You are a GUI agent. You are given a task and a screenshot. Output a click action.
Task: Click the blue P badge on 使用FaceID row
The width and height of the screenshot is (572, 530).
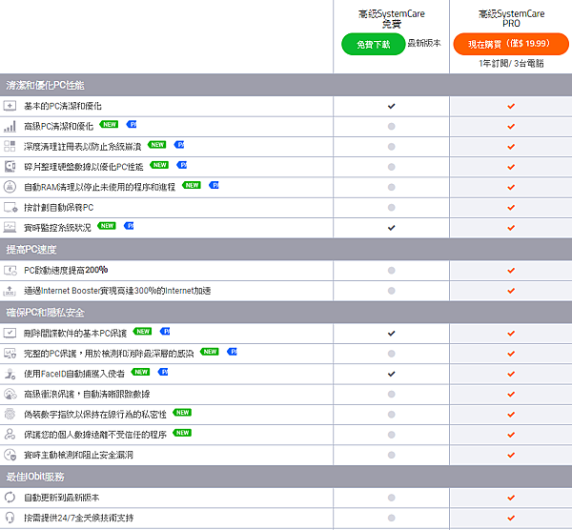pyautogui.click(x=163, y=372)
